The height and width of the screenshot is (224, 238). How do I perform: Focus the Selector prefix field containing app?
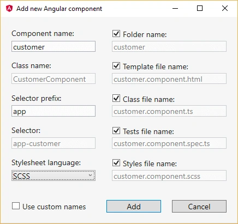point(53,111)
